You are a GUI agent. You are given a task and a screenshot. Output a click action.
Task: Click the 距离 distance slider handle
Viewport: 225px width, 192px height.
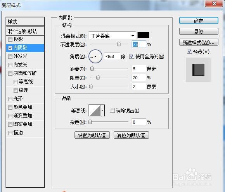[92, 69]
